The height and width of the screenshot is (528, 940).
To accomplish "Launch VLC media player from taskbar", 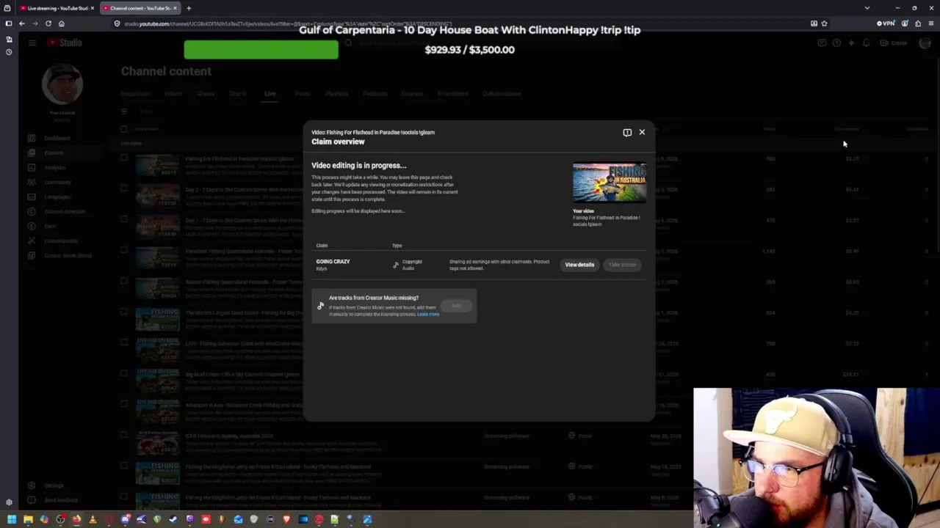I will point(93,520).
